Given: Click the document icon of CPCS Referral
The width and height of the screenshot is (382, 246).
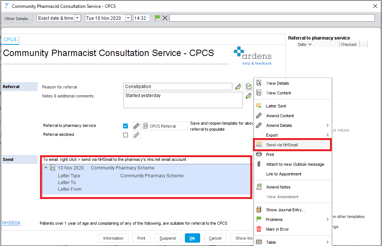Looking at the screenshot, I should 145,126.
